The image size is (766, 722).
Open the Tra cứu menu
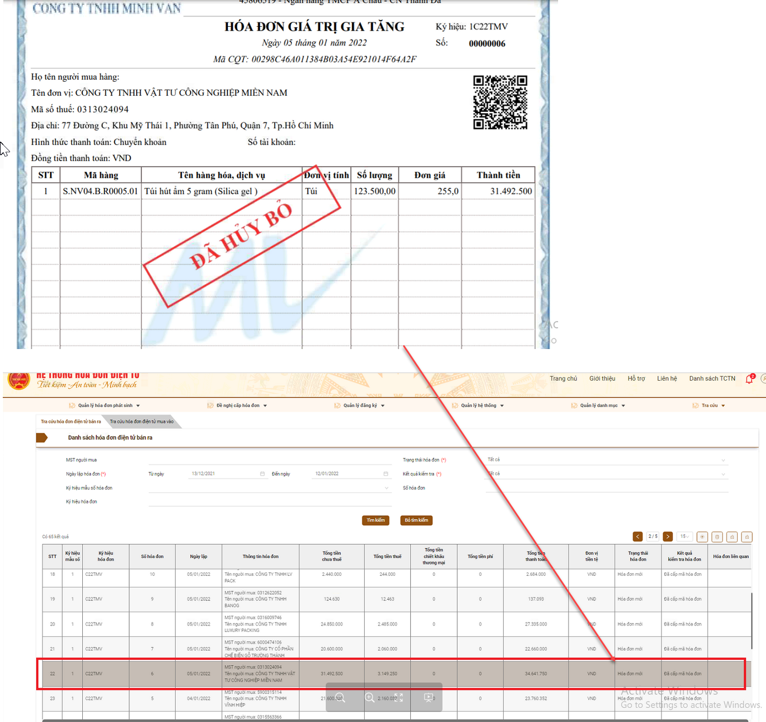click(709, 406)
